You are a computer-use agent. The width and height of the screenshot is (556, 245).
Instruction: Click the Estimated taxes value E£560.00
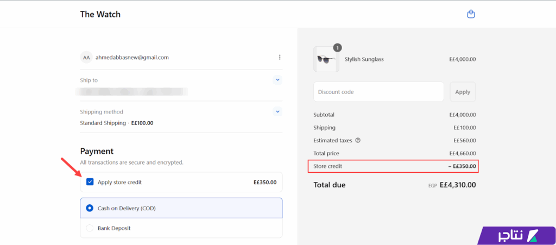coord(465,140)
